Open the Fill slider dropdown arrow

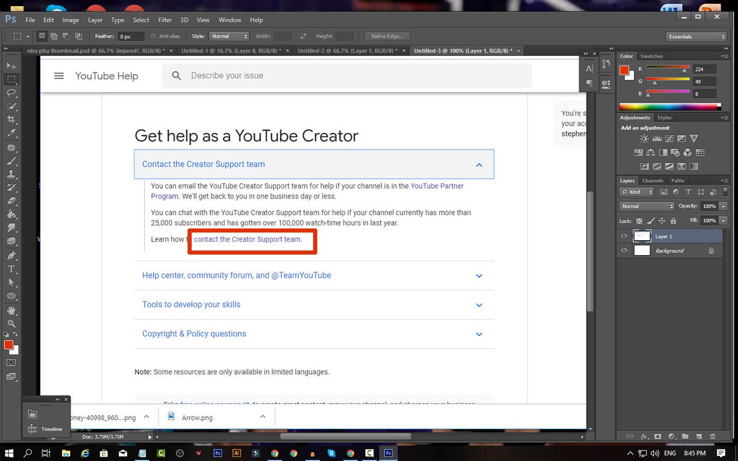(x=724, y=220)
